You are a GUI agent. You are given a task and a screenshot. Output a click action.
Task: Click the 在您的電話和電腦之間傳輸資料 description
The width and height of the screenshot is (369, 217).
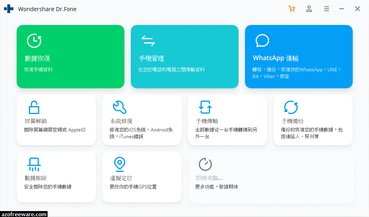click(171, 70)
